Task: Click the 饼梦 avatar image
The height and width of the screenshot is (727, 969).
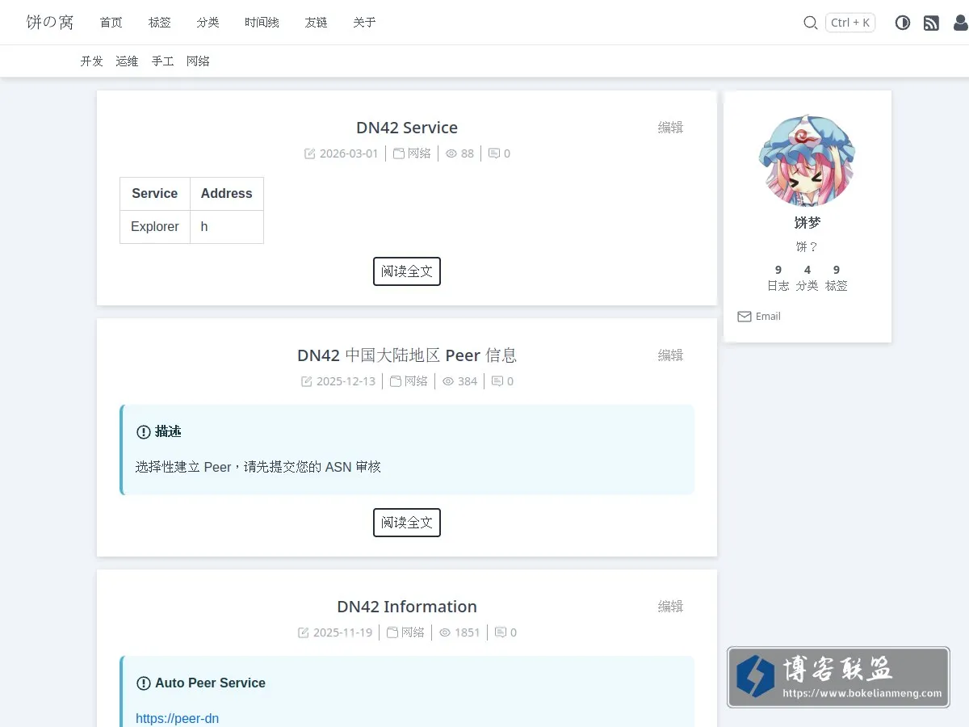Action: (x=807, y=160)
